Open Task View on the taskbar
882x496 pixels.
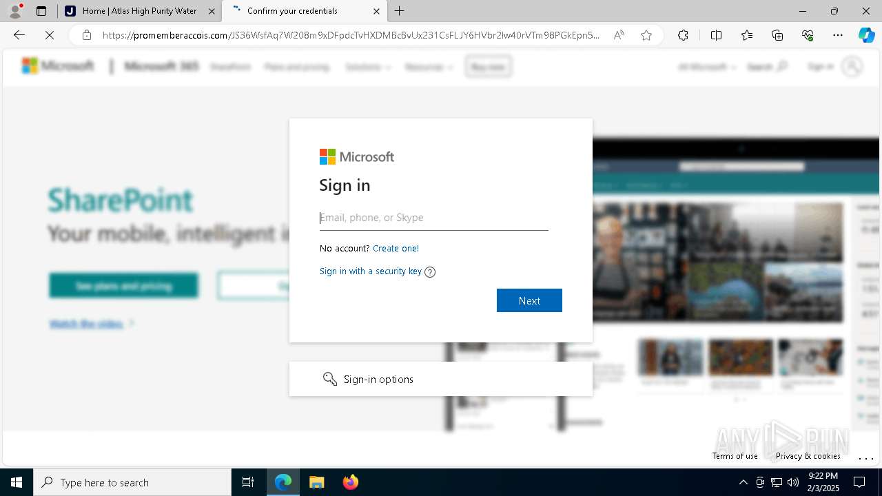tap(248, 482)
